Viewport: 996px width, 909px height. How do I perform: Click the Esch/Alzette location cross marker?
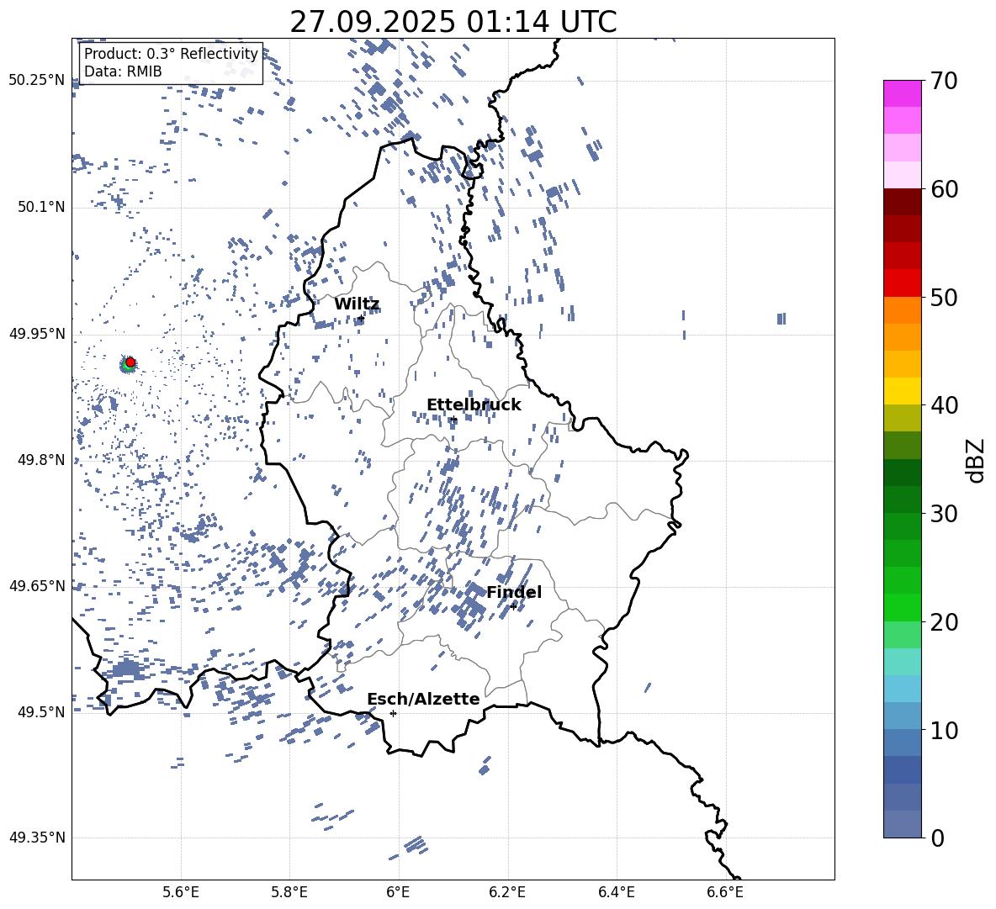[x=393, y=713]
